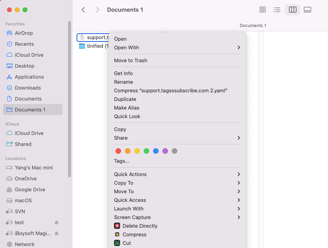The width and height of the screenshot is (328, 248).
Task: Open Downloads folder in sidebar
Action: point(27,88)
